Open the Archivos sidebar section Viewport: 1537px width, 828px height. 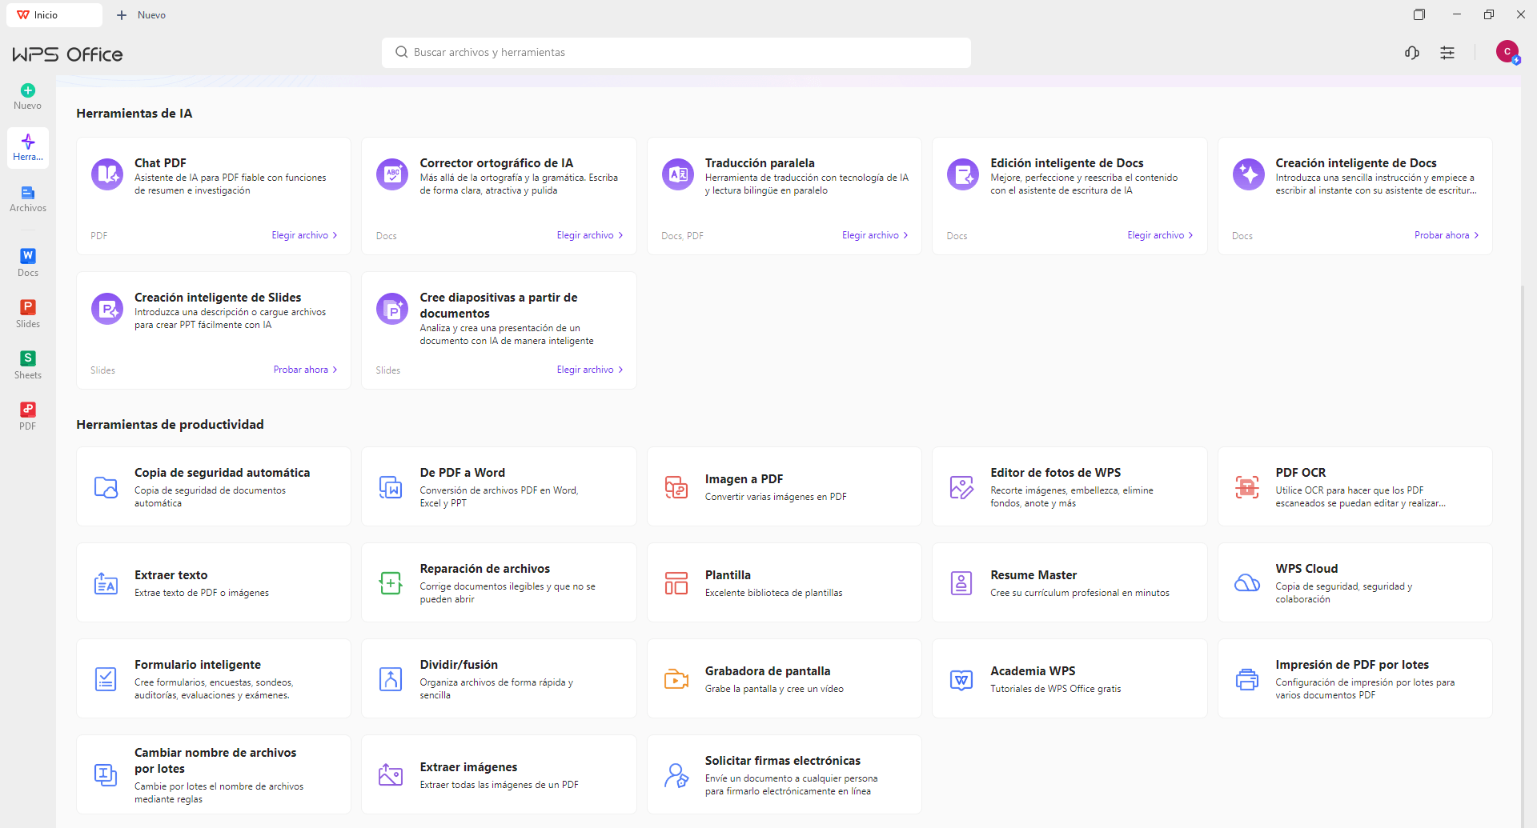28,198
